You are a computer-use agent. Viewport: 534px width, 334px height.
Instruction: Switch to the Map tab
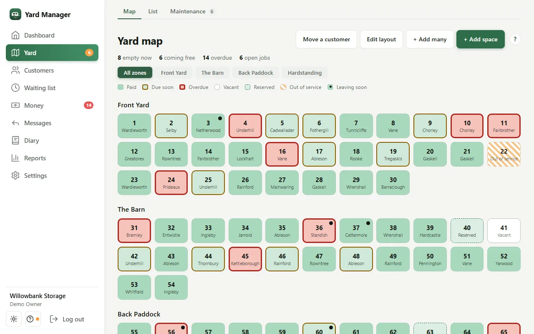point(129,11)
